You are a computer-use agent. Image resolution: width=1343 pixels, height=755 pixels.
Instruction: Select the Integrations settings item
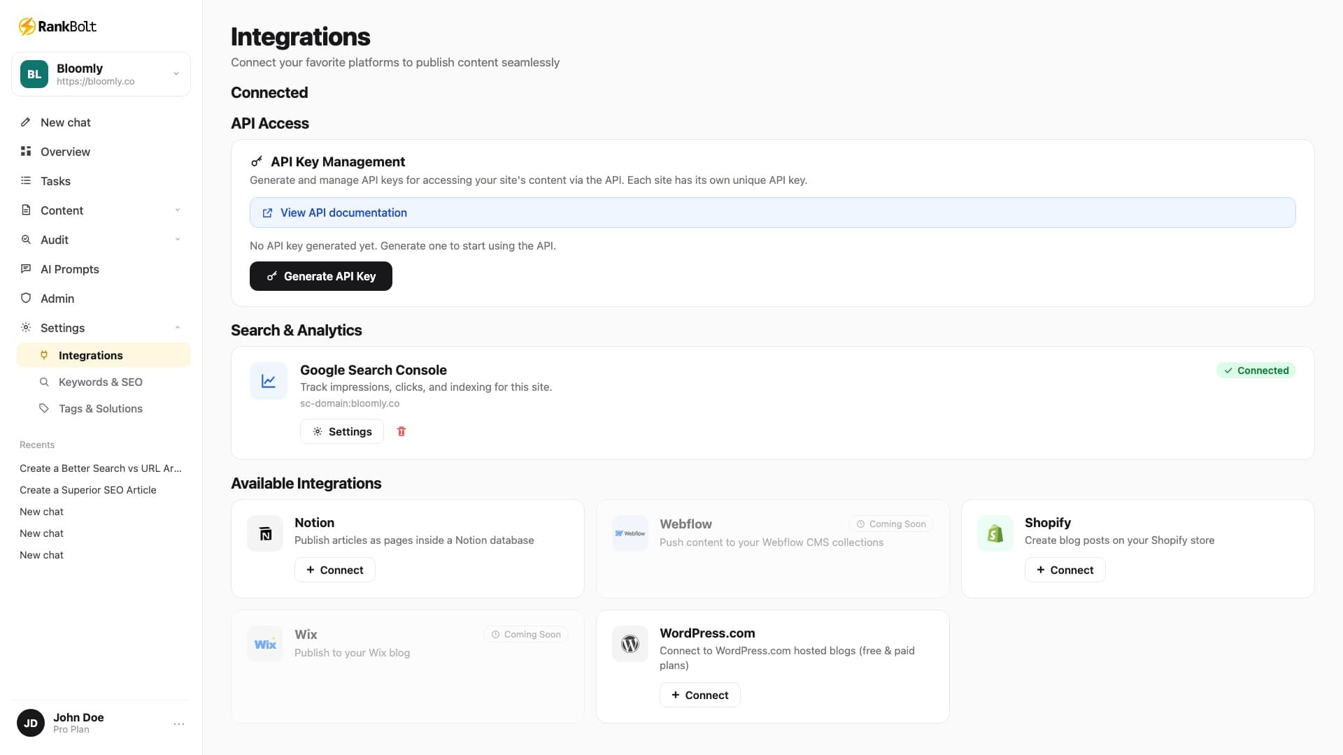(x=104, y=355)
